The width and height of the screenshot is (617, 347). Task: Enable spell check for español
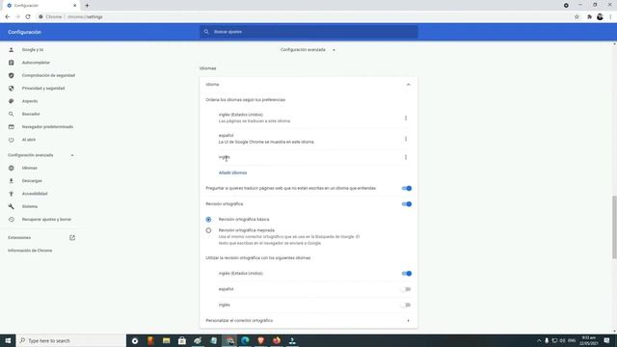[407, 289]
